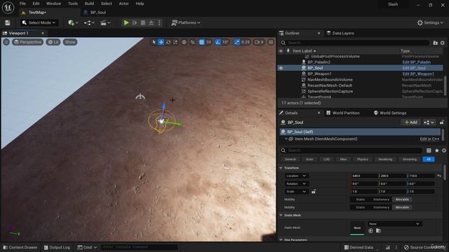Image resolution: width=449 pixels, height=252 pixels.
Task: Toggle the uniform scale lock icon
Action: click(x=314, y=191)
